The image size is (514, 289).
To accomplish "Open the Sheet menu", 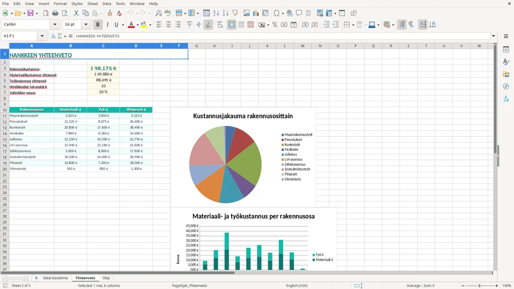I will tap(93, 3).
